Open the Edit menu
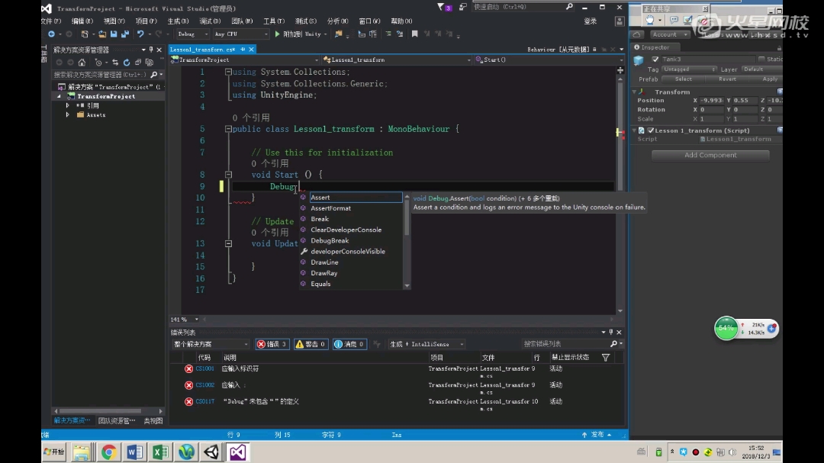 coord(82,21)
